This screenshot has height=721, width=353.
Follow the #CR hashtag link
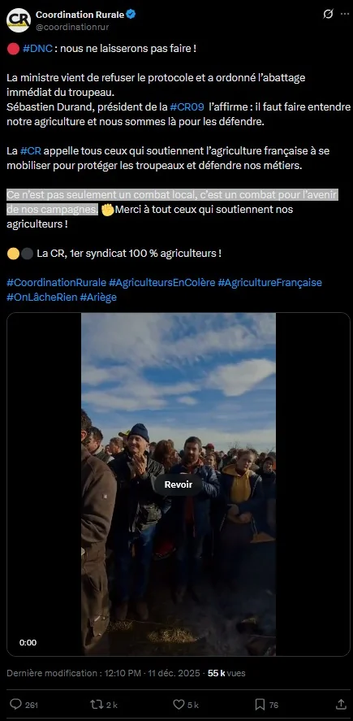pyautogui.click(x=31, y=151)
